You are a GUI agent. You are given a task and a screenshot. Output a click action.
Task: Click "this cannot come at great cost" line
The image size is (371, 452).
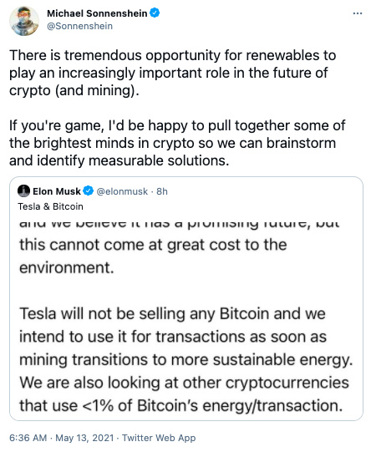[153, 245]
